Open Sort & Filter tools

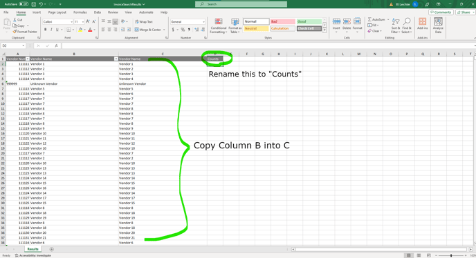[395, 26]
